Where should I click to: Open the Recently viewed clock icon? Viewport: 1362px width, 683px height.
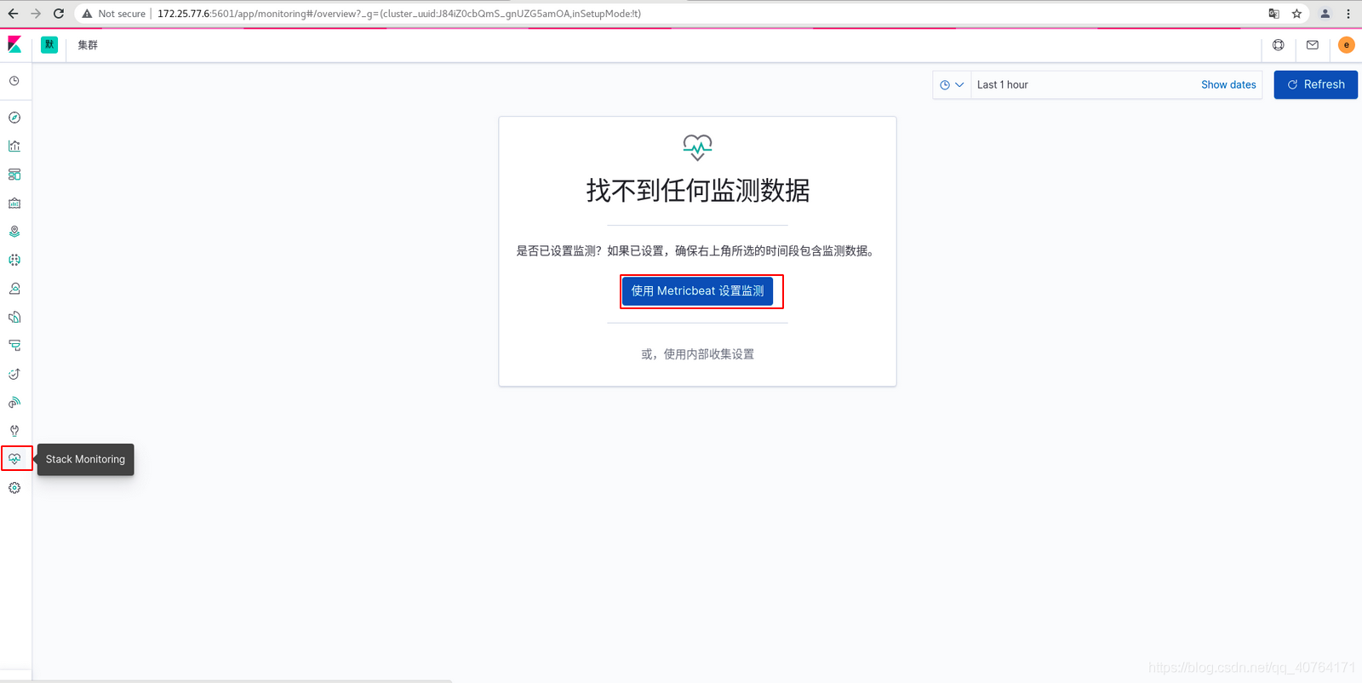click(x=14, y=81)
